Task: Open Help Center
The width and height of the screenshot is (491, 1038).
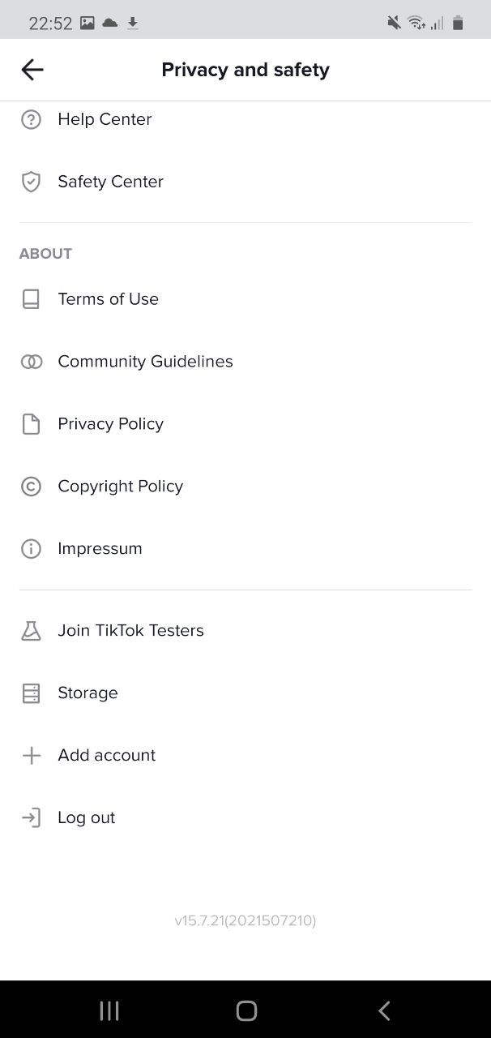Action: click(105, 119)
